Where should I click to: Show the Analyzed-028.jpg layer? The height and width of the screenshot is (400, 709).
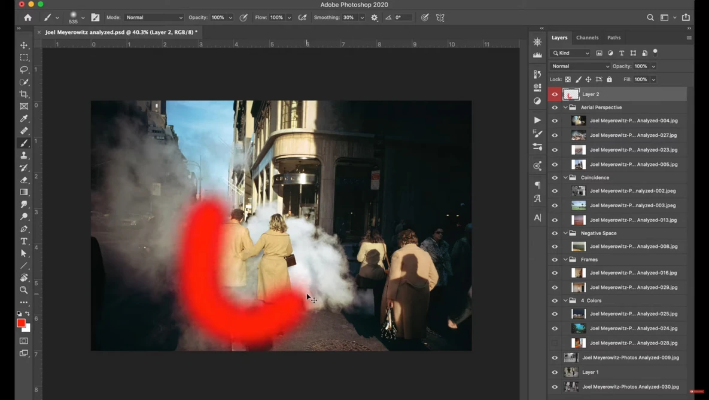click(x=555, y=343)
